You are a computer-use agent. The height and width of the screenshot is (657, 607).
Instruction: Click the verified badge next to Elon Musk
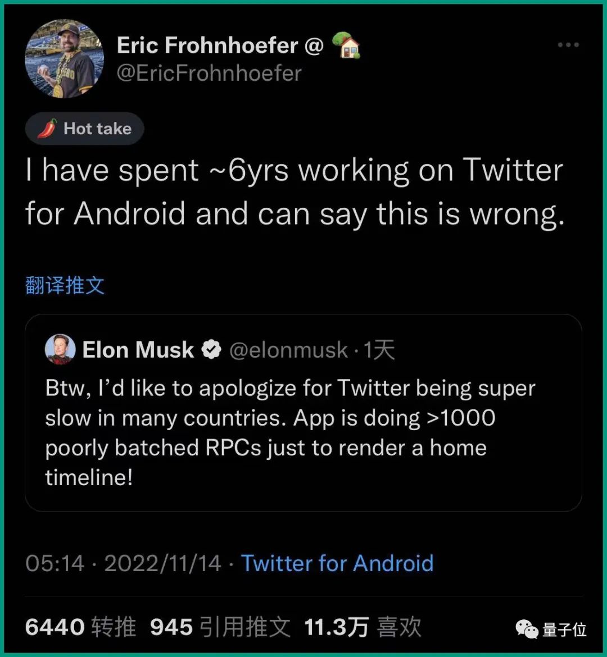point(211,350)
